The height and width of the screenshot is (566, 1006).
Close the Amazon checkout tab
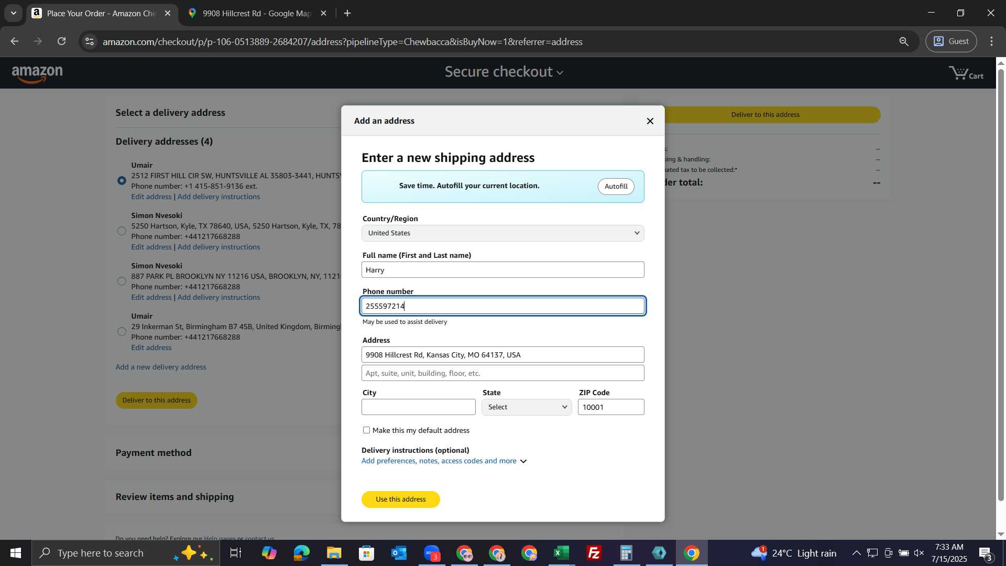(168, 14)
